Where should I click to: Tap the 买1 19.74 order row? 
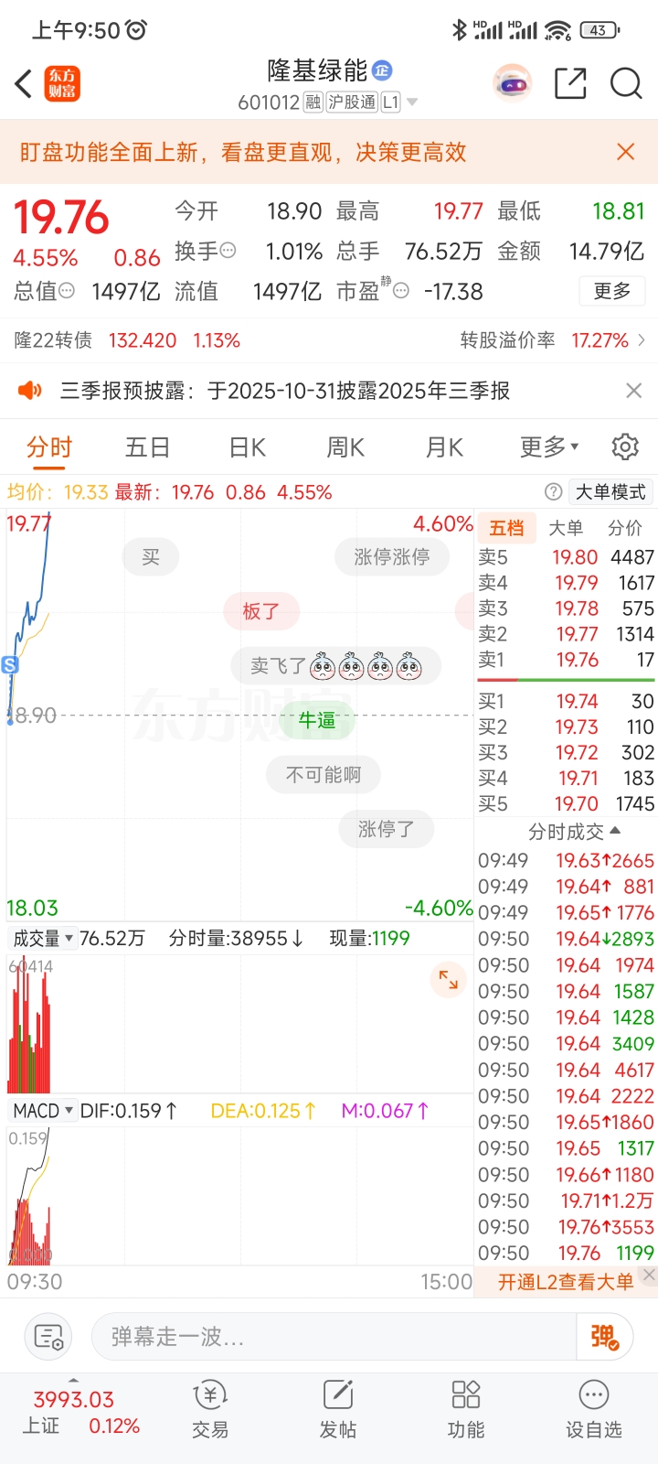pos(566,701)
